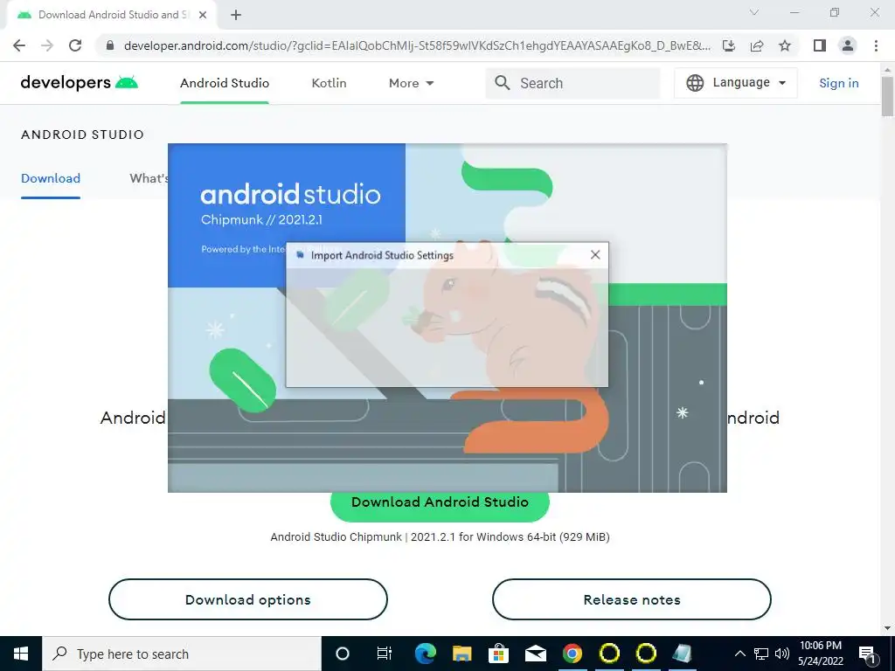Open the Language dropdown
The height and width of the screenshot is (671, 895).
736,83
